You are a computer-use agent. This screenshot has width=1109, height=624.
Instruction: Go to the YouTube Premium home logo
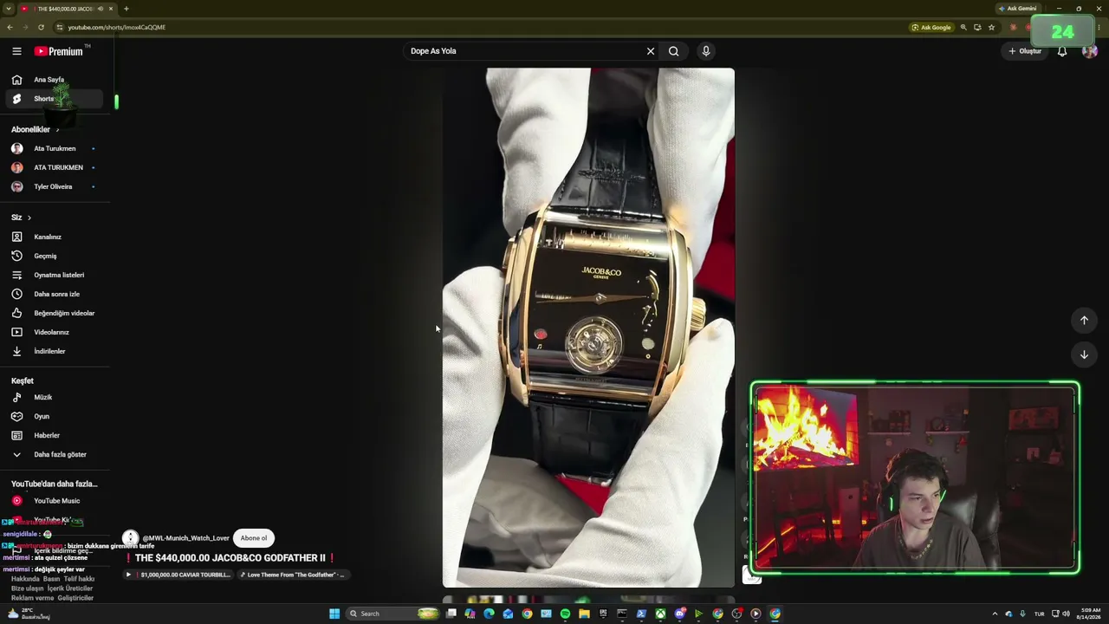[x=59, y=51]
